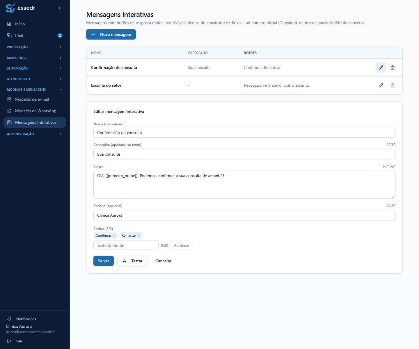Remove the Confirmar button chip
This screenshot has height=349, width=419.
click(x=114, y=236)
